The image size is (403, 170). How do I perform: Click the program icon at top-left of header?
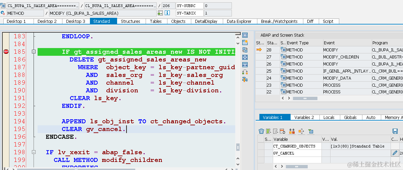3,6
